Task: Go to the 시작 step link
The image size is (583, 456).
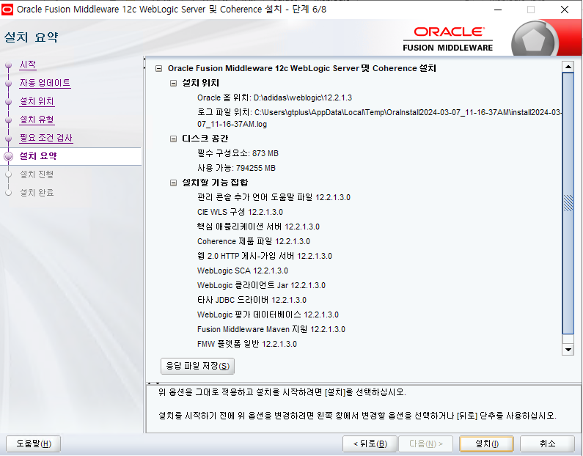Action: pos(28,65)
